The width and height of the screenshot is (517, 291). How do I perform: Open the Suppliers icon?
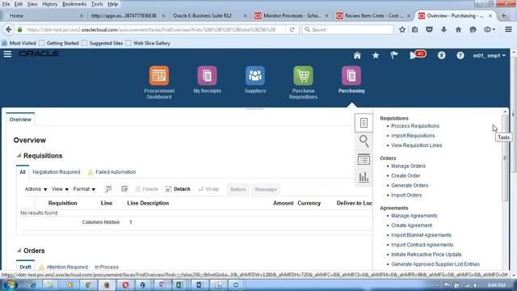(255, 75)
